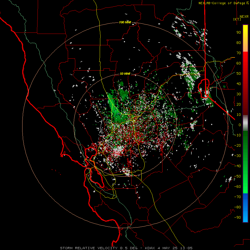250x250 pixels.
Task: Pick the yellow band of the velocity scale
Action: (x=245, y=38)
